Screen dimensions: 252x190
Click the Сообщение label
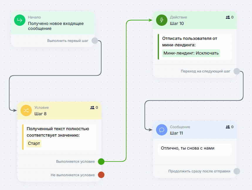[x=180, y=127]
